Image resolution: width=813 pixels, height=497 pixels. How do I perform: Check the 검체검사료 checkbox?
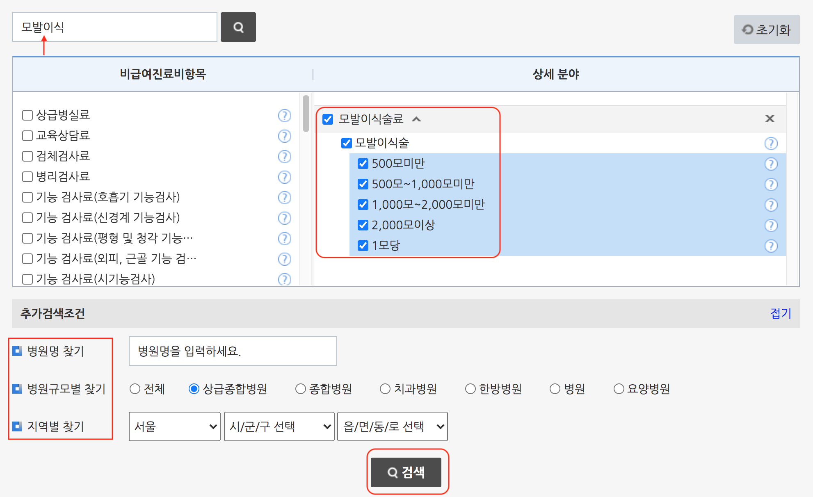point(27,156)
